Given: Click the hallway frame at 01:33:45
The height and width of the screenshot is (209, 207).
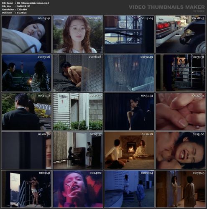Looking at the screenshot, I should 181,189.
